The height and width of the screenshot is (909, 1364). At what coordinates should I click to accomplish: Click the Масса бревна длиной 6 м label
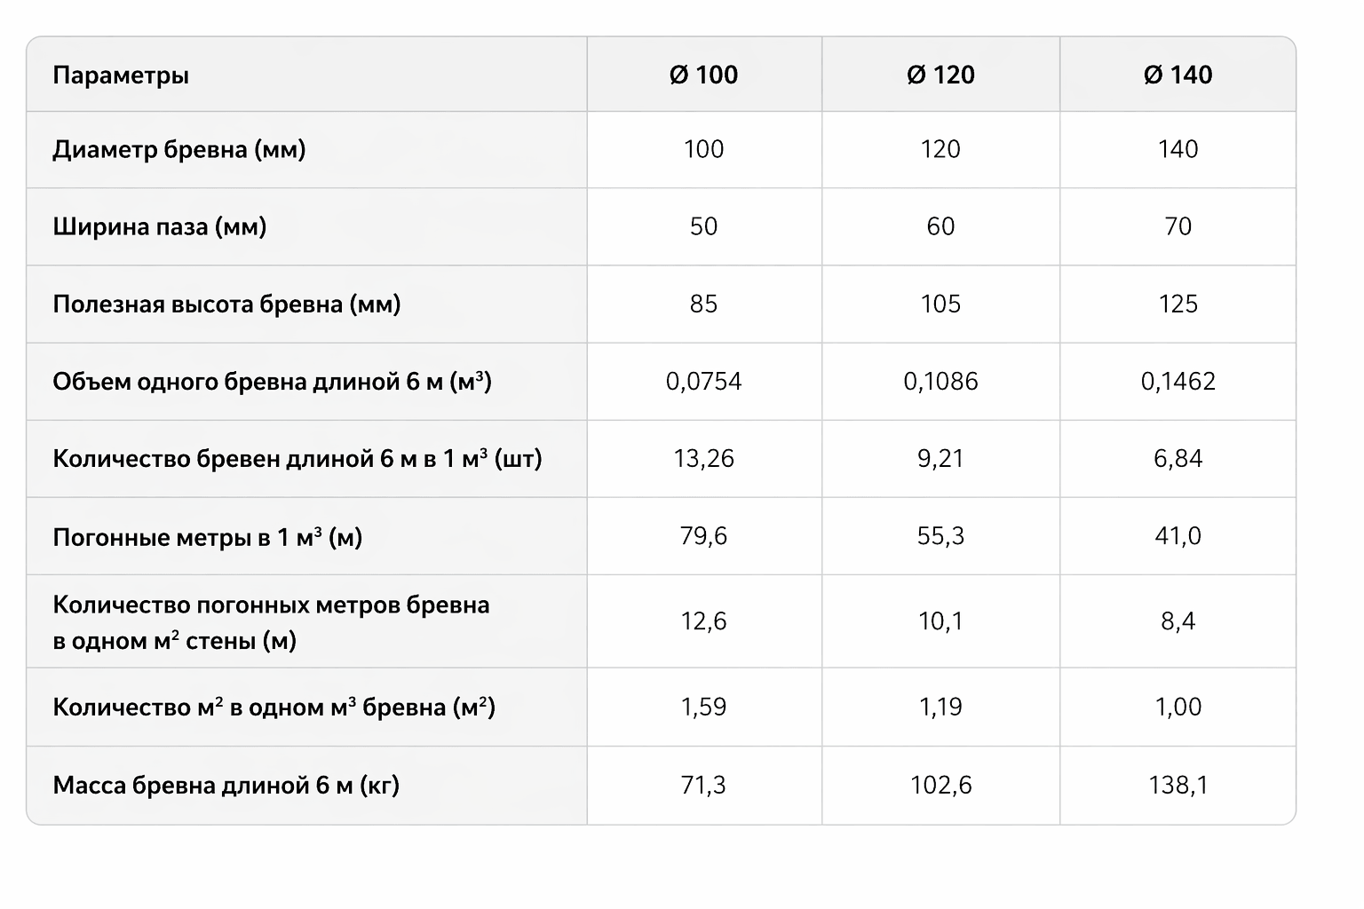click(226, 786)
